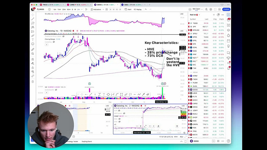
Task: Pick the rectangle shape in floating drawing toolbar
Action: coord(121,94)
